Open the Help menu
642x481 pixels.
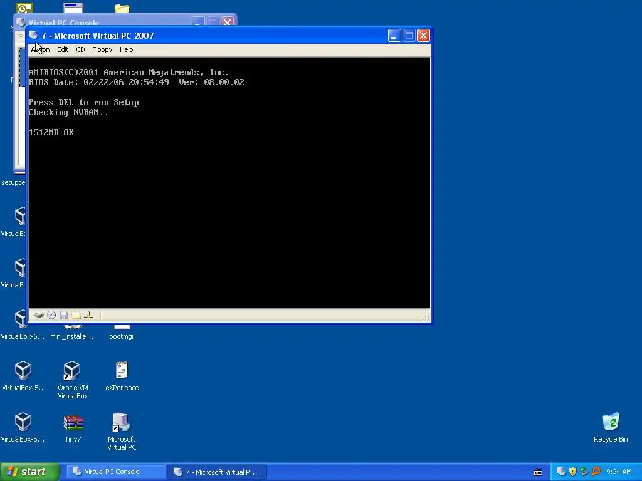(127, 49)
